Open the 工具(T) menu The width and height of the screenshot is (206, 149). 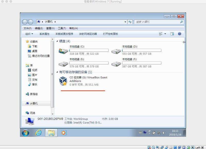[62, 28]
